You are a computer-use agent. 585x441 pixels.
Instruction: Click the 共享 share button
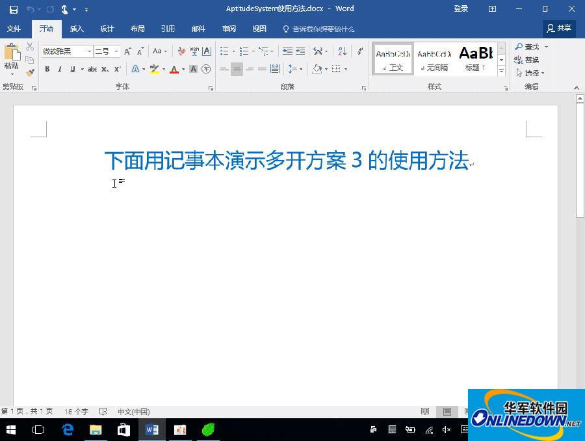[x=559, y=29]
